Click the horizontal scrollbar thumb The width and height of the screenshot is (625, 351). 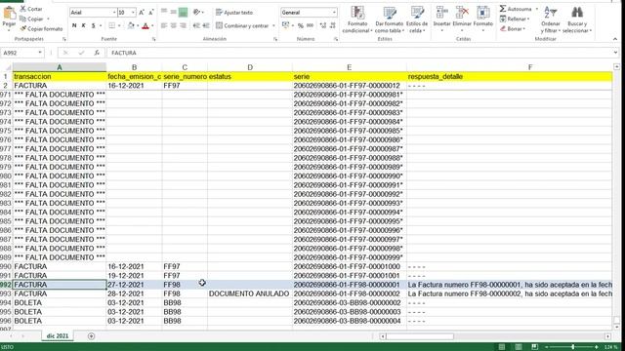(x=419, y=336)
